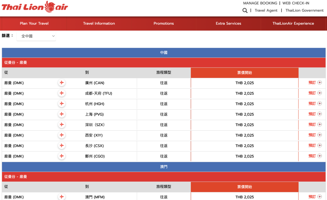Click 預訂 for Xi'an (XIY) flight

tap(312, 135)
